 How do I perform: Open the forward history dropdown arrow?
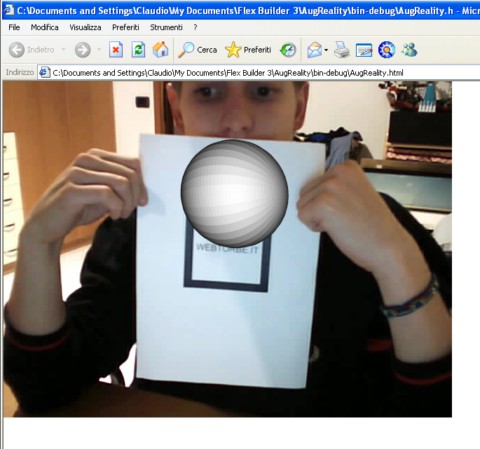[x=99, y=49]
